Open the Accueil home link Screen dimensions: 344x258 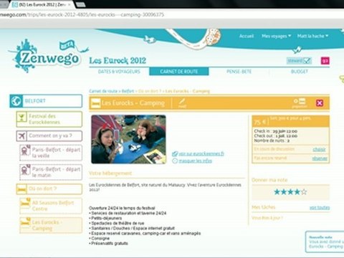[247, 36]
